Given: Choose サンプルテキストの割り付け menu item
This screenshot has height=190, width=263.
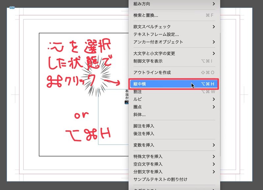Looking at the screenshot, I should tap(174, 179).
